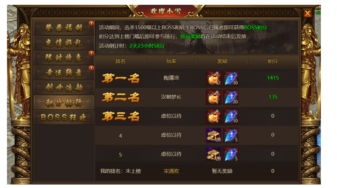
Task: Click rank 5 treasure chest reward icon
Action: coord(213,154)
